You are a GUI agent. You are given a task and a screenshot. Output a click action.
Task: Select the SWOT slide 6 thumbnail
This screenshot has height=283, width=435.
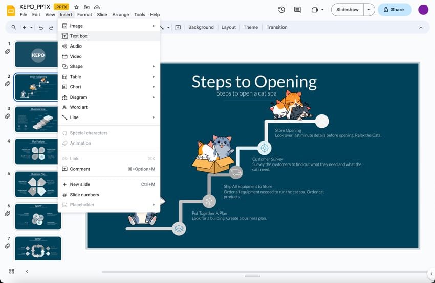click(38, 217)
